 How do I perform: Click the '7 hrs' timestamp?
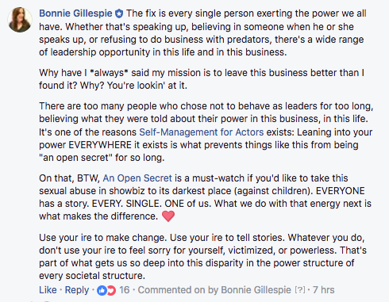323,290
